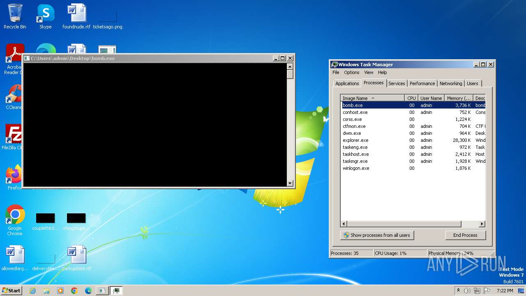This screenshot has width=526, height=296.
Task: Sort processes by User Name column
Action: 431,98
